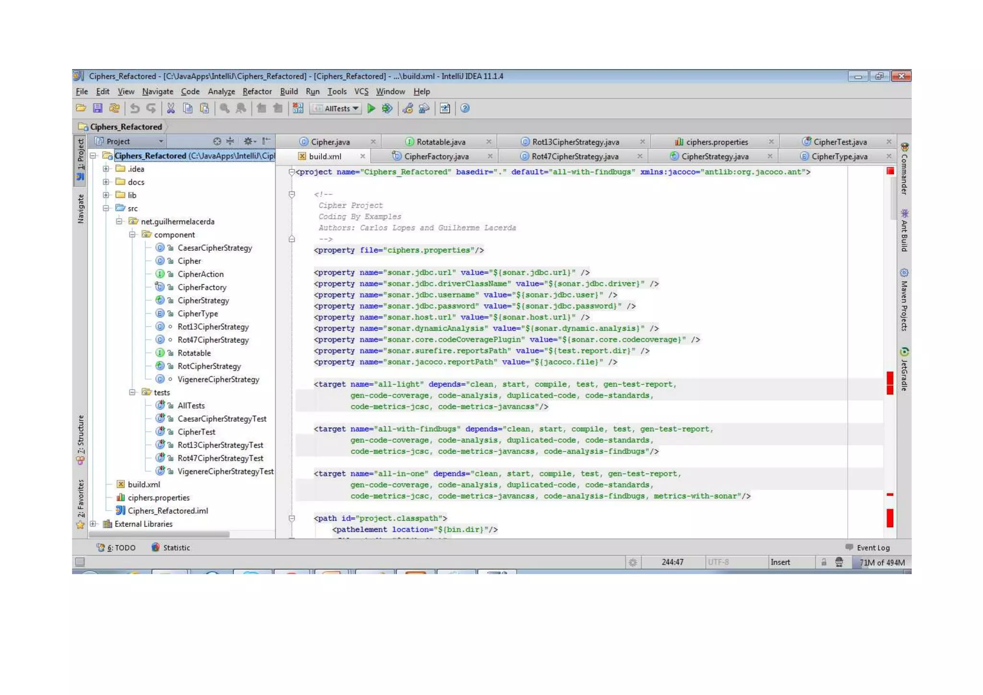Screen dimensions: 983x695
Task: Click the green Run button
Action: point(371,109)
